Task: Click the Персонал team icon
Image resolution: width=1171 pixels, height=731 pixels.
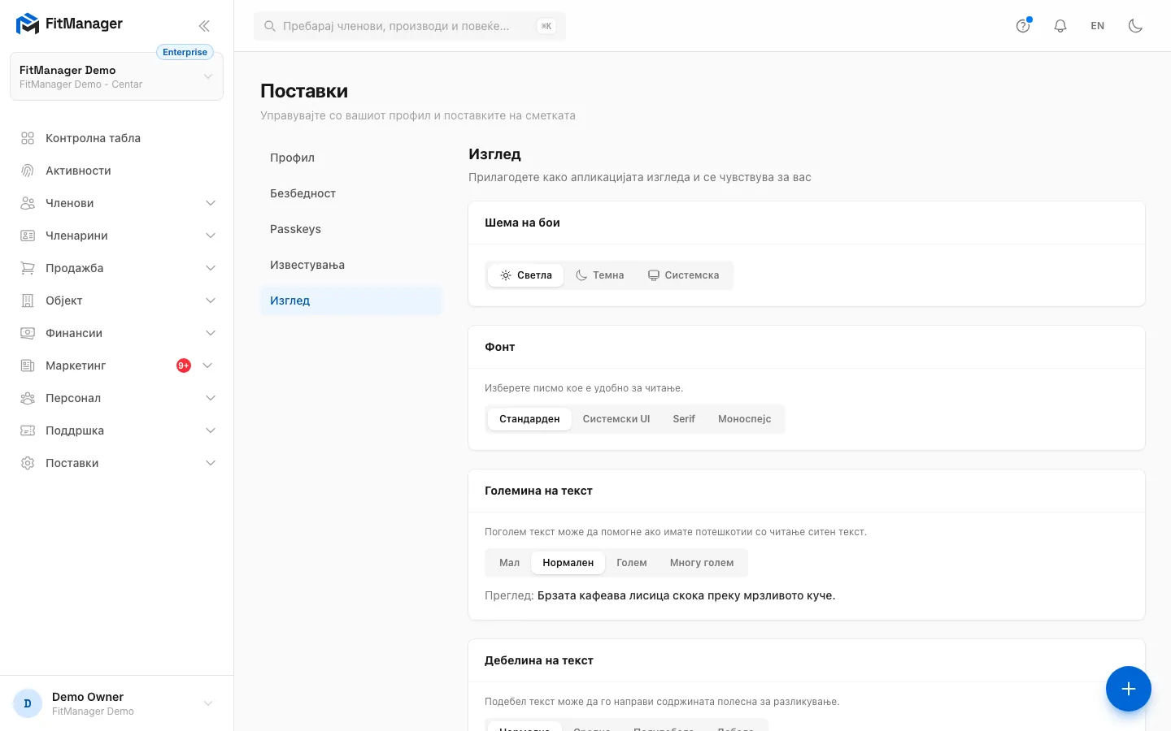Action: (28, 398)
